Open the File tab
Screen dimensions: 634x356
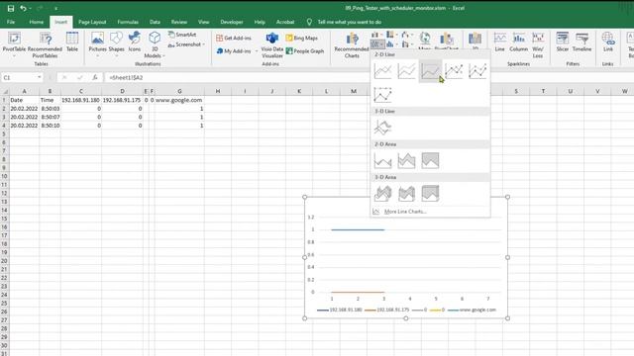[11, 22]
